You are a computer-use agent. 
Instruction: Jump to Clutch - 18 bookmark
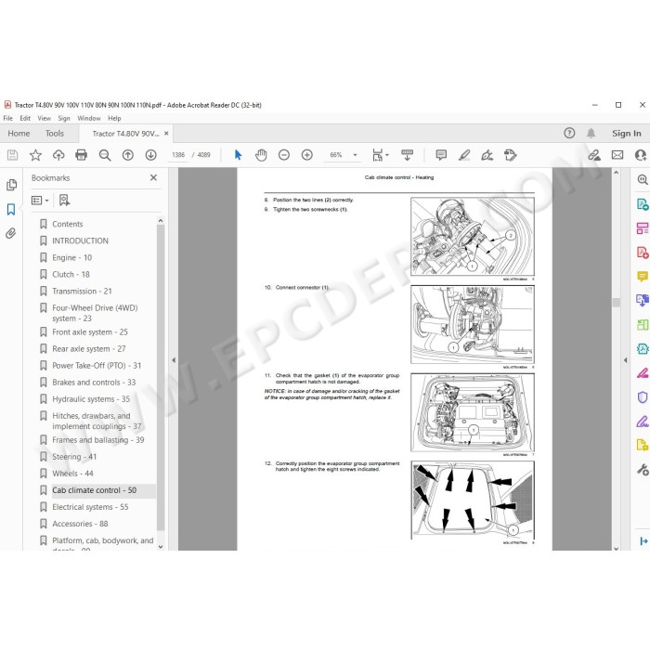coord(71,275)
